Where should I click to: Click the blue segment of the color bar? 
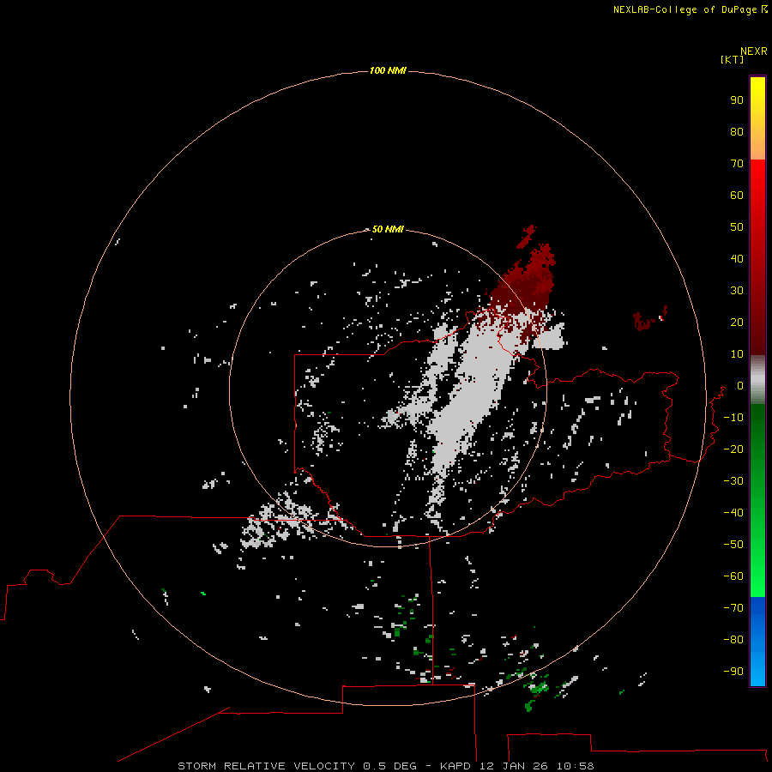757,641
